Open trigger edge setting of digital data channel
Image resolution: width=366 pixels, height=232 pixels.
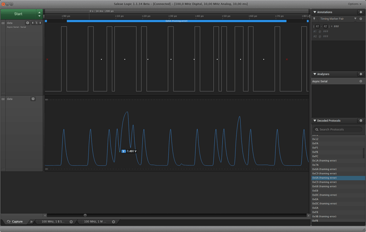click(37, 23)
